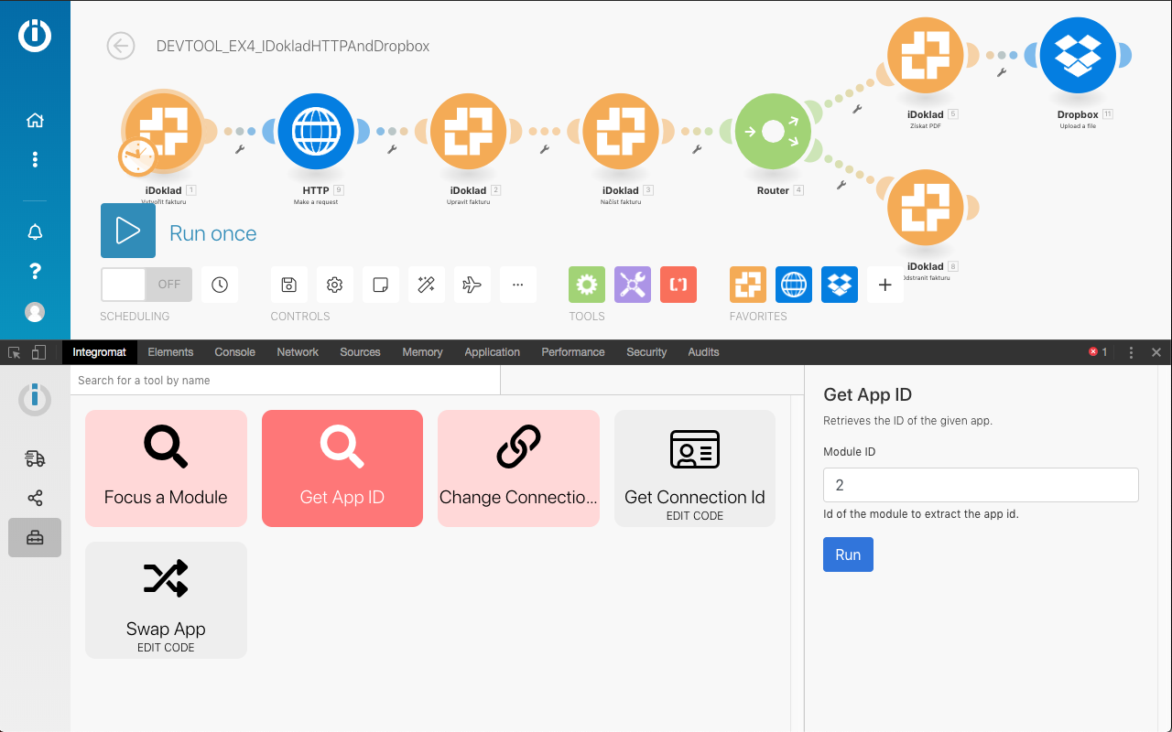Image resolution: width=1172 pixels, height=732 pixels.
Task: Switch to the Memory tab
Action: (x=422, y=352)
